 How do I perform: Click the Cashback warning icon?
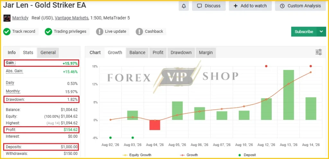139,32
